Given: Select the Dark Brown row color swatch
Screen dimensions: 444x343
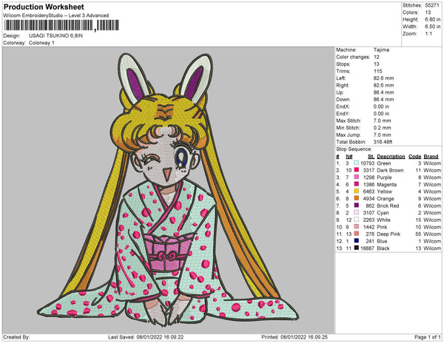Looking at the screenshot, I should (356, 170).
